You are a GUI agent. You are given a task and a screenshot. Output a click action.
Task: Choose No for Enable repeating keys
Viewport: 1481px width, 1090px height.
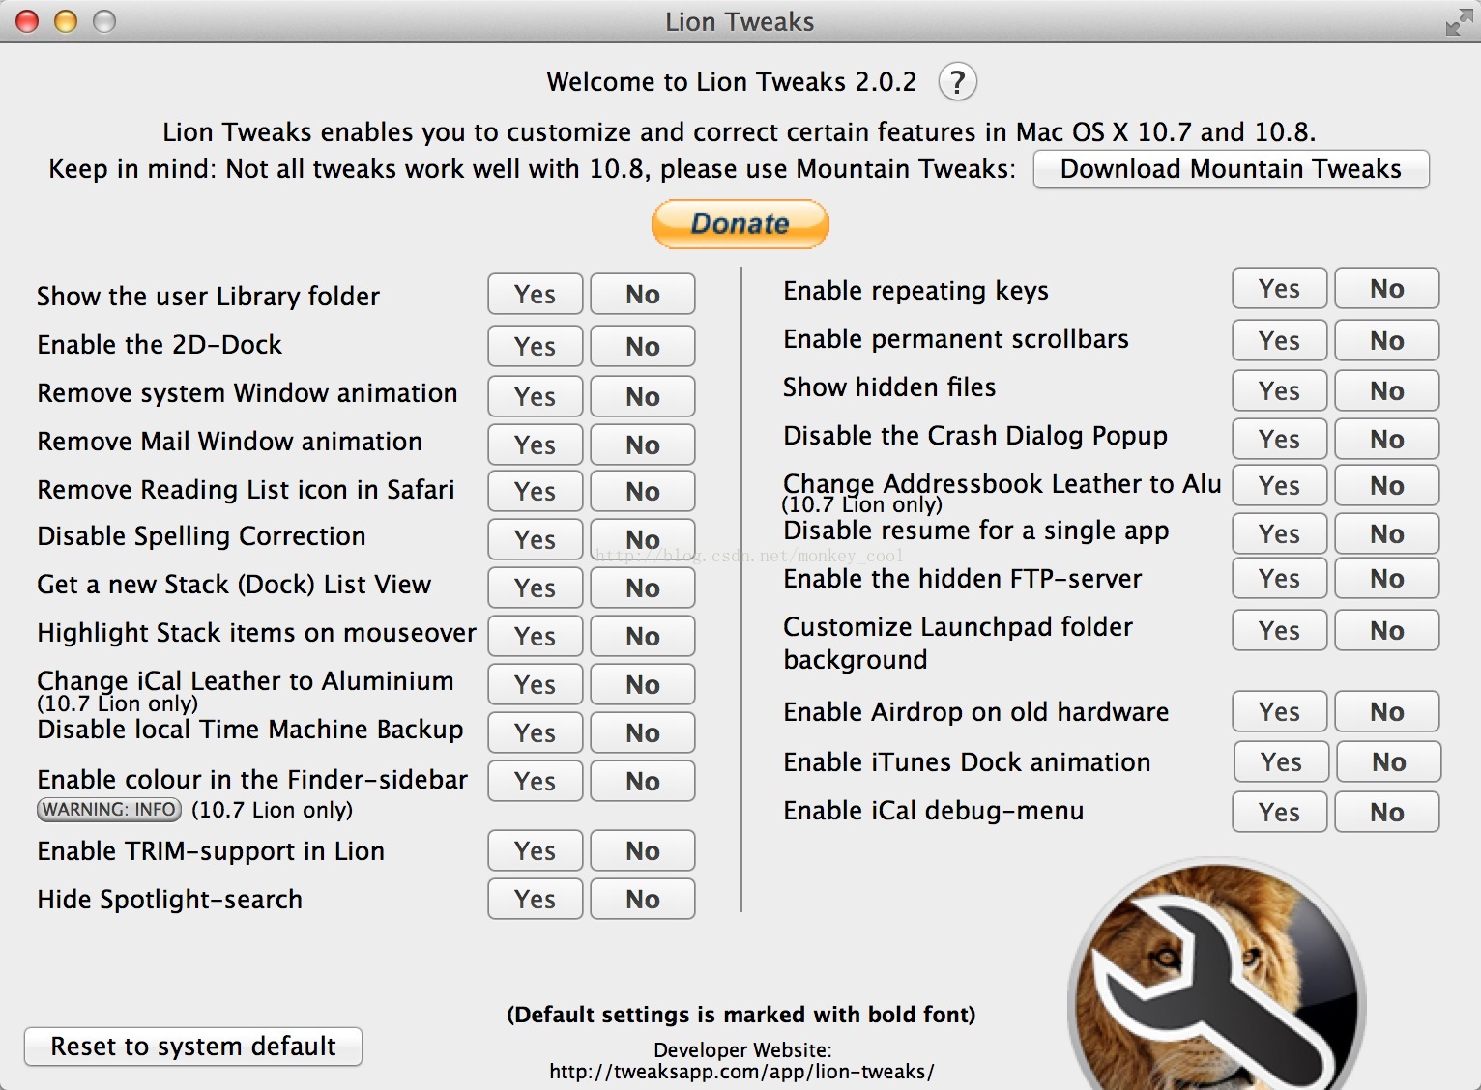click(1387, 289)
